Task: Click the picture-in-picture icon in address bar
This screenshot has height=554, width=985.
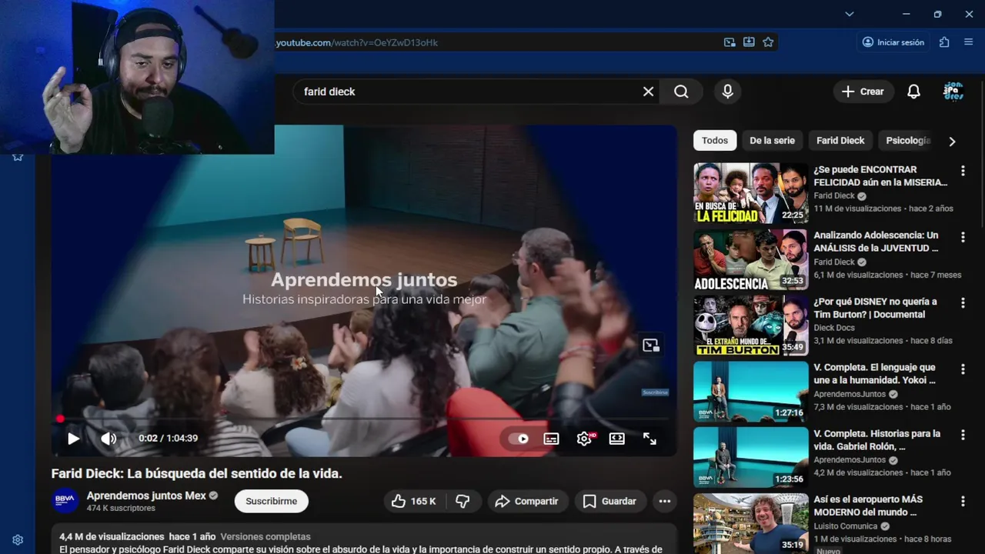Action: (730, 42)
